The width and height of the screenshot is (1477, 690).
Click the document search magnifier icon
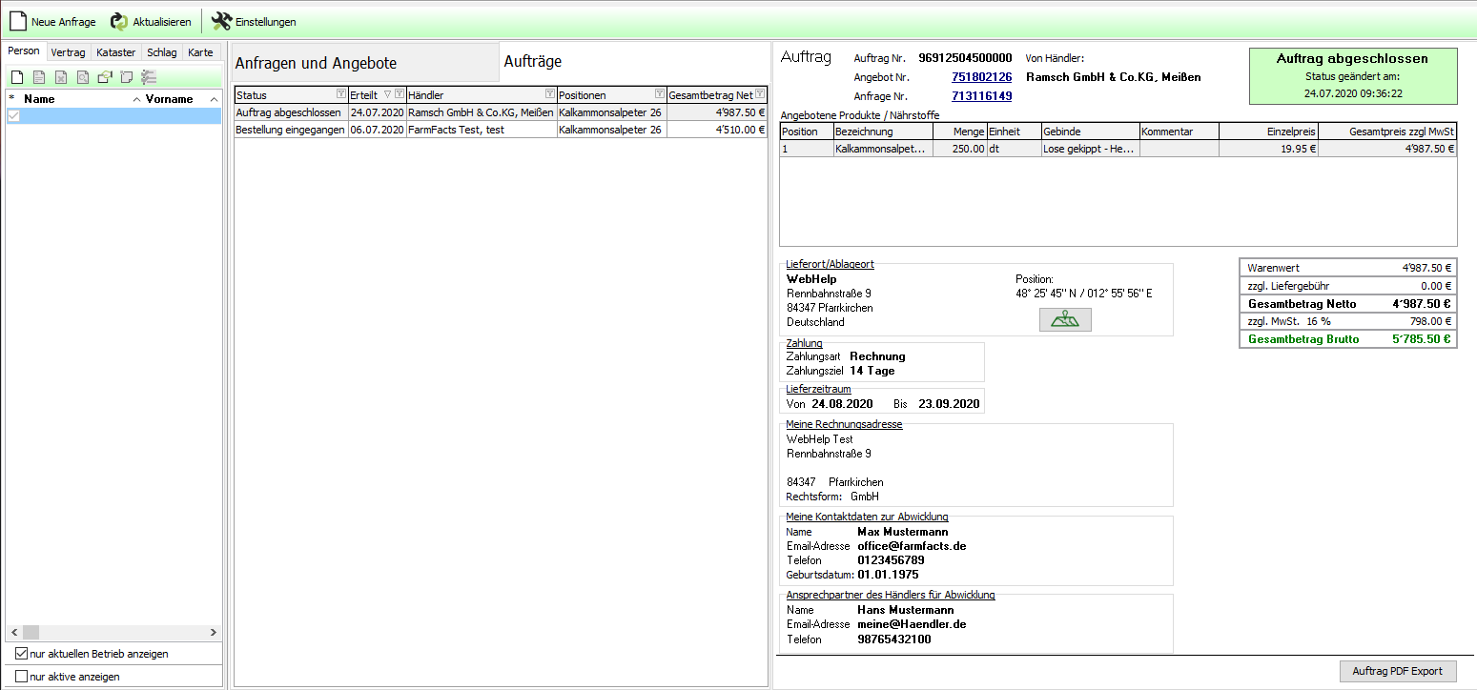coord(82,77)
